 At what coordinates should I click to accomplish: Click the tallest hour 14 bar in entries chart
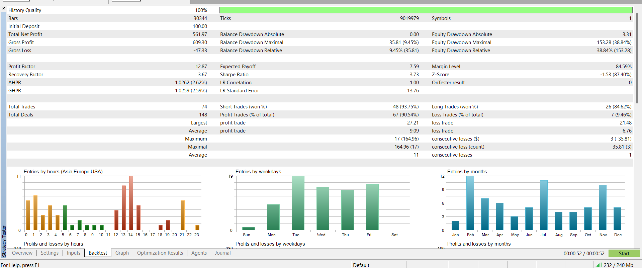click(131, 203)
